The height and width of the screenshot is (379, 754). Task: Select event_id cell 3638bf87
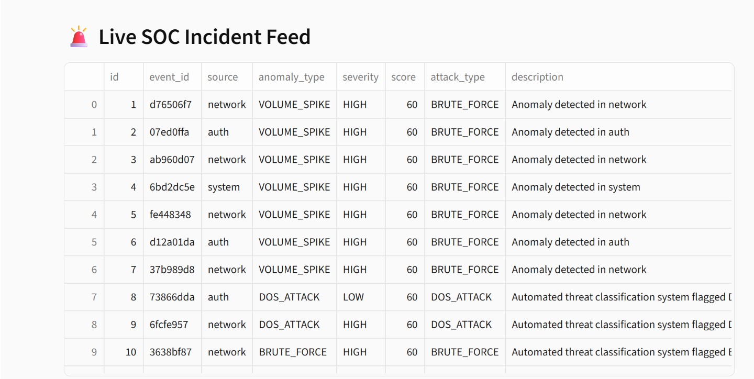pos(172,352)
